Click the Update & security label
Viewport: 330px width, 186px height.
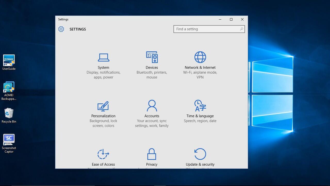coord(200,164)
